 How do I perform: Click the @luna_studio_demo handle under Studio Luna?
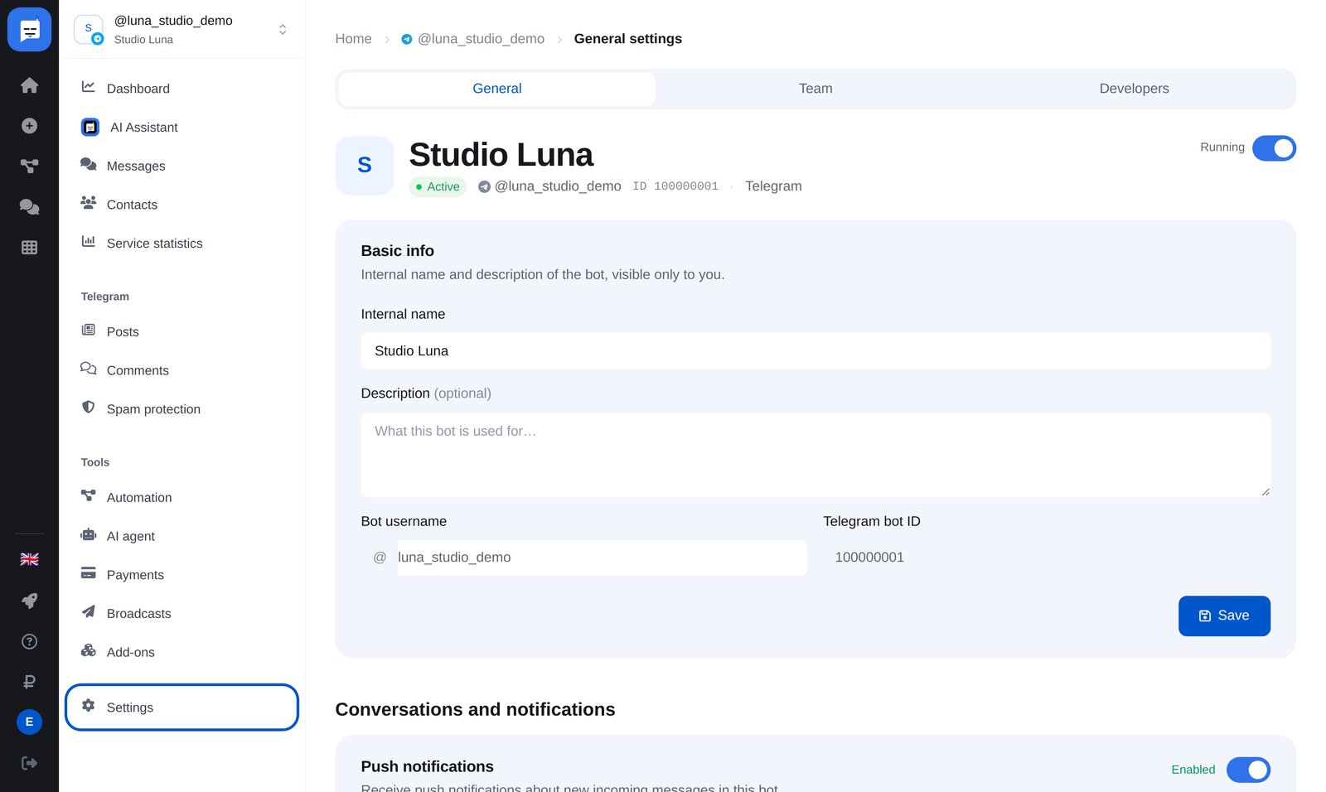[x=549, y=186]
